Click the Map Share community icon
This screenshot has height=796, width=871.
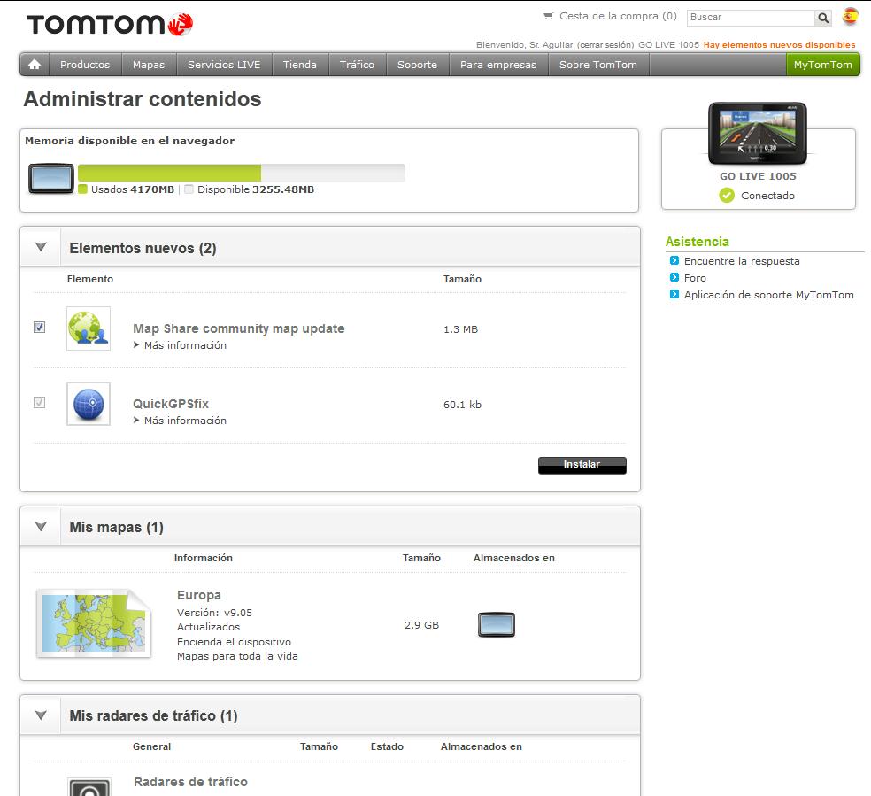click(89, 328)
